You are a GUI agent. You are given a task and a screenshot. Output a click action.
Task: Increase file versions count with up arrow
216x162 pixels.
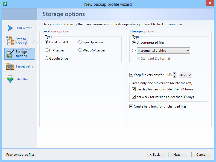coord(175,74)
